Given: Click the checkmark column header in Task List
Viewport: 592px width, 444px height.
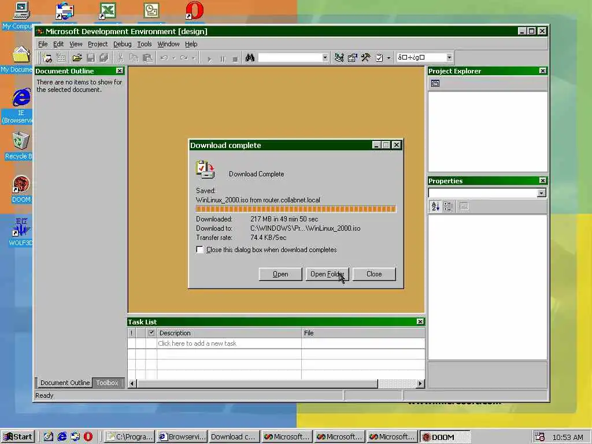Looking at the screenshot, I should [151, 333].
